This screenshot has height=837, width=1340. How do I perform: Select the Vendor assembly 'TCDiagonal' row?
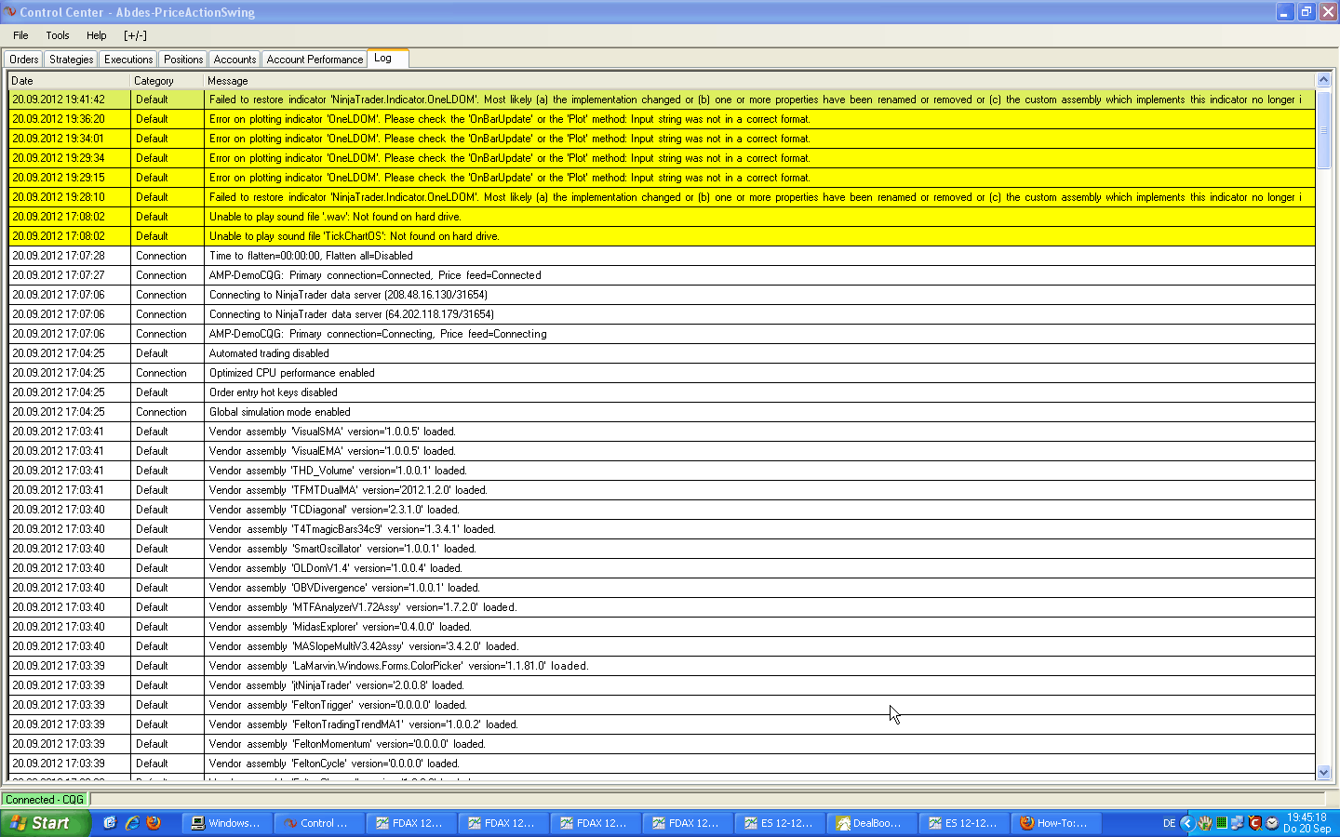pos(662,510)
